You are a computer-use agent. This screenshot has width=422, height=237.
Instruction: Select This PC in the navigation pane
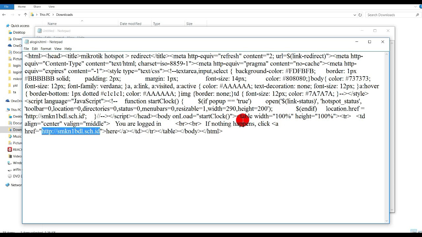coord(16,110)
